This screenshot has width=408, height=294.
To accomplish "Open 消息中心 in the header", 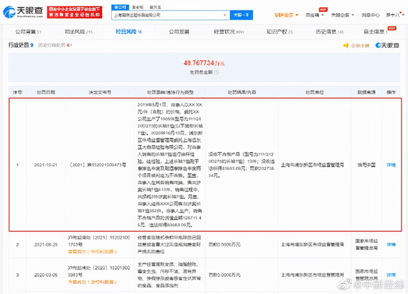I will point(370,15).
